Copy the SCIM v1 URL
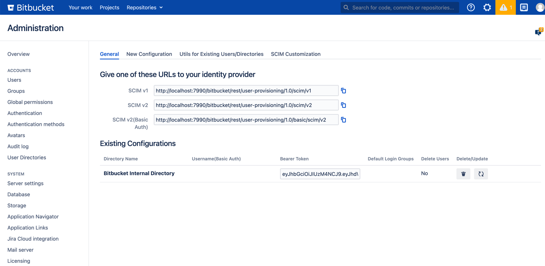 344,91
